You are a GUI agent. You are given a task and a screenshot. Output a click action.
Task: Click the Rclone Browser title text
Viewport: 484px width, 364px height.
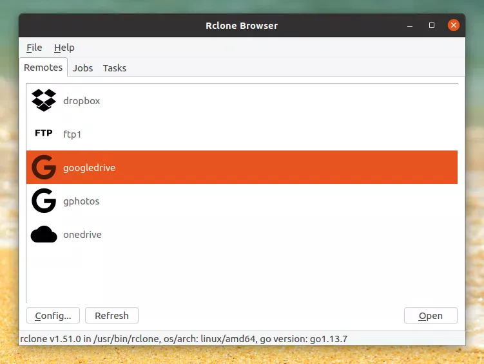(x=242, y=26)
